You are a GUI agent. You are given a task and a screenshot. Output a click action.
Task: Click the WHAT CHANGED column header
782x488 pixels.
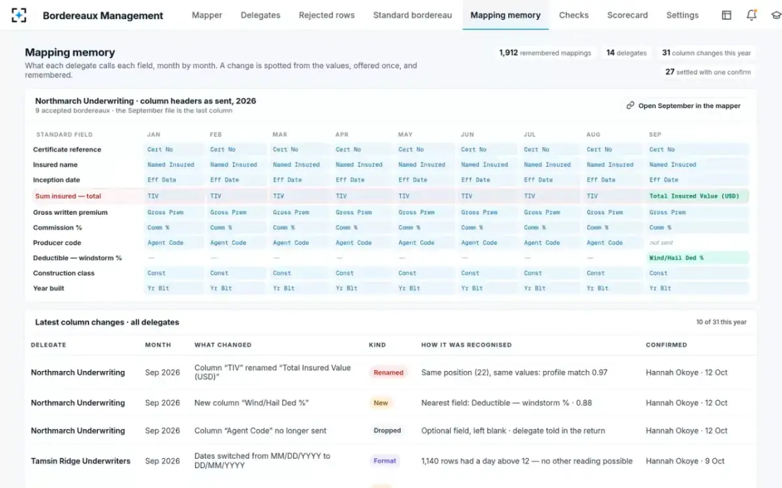(223, 345)
